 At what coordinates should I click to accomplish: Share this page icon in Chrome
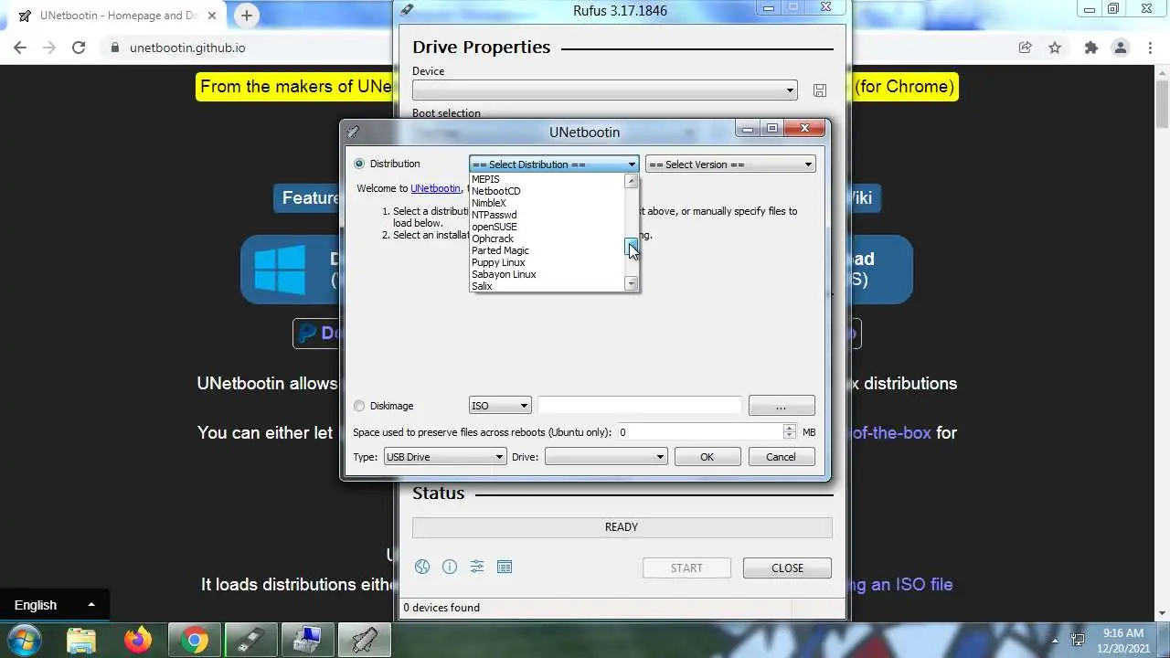click(1026, 48)
